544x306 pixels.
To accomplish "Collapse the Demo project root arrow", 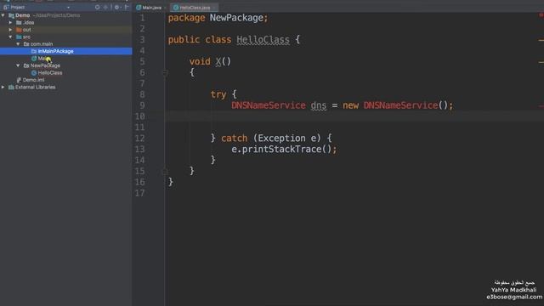I will pyautogui.click(x=3, y=15).
